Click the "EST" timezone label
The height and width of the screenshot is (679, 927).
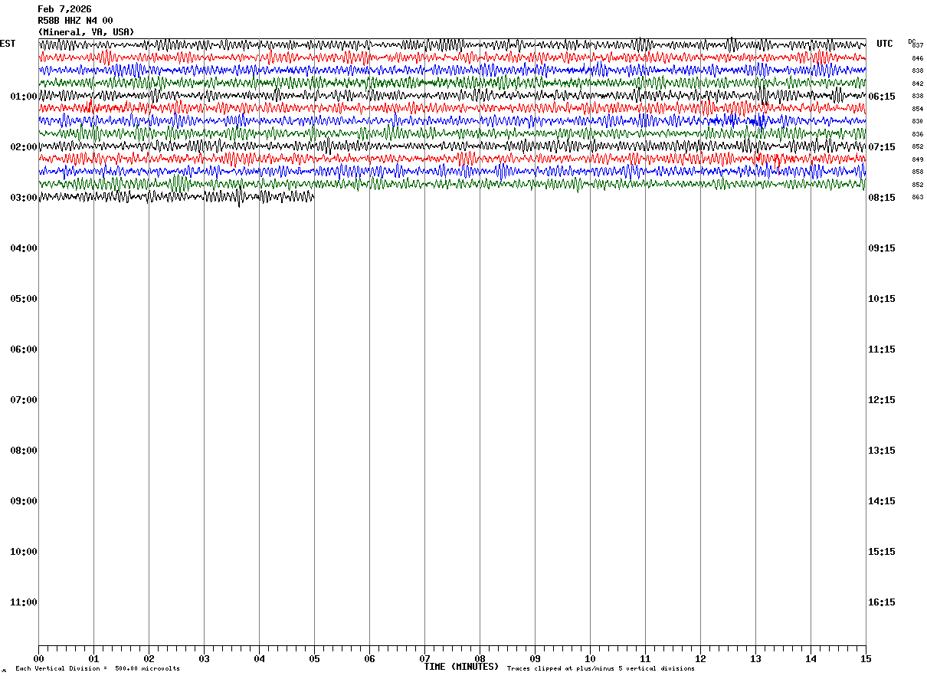coord(8,44)
